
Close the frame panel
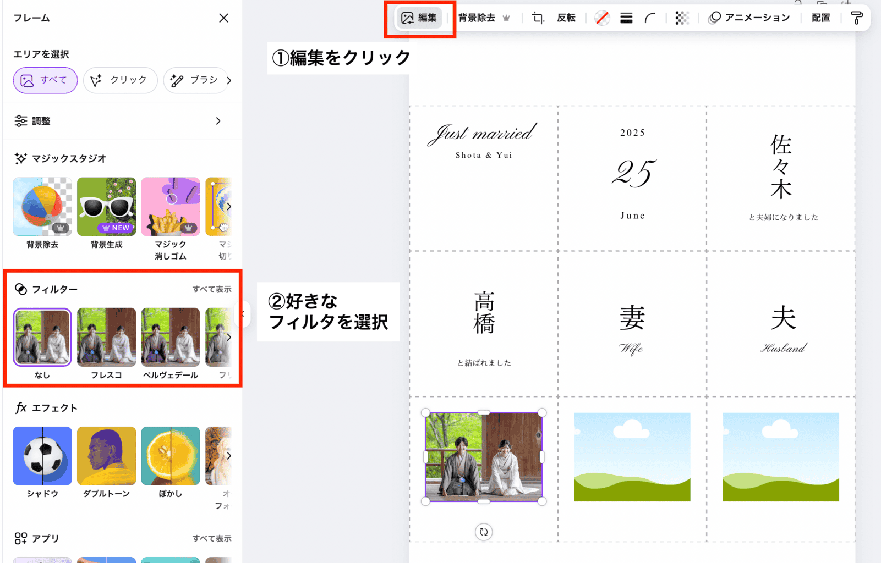click(223, 18)
